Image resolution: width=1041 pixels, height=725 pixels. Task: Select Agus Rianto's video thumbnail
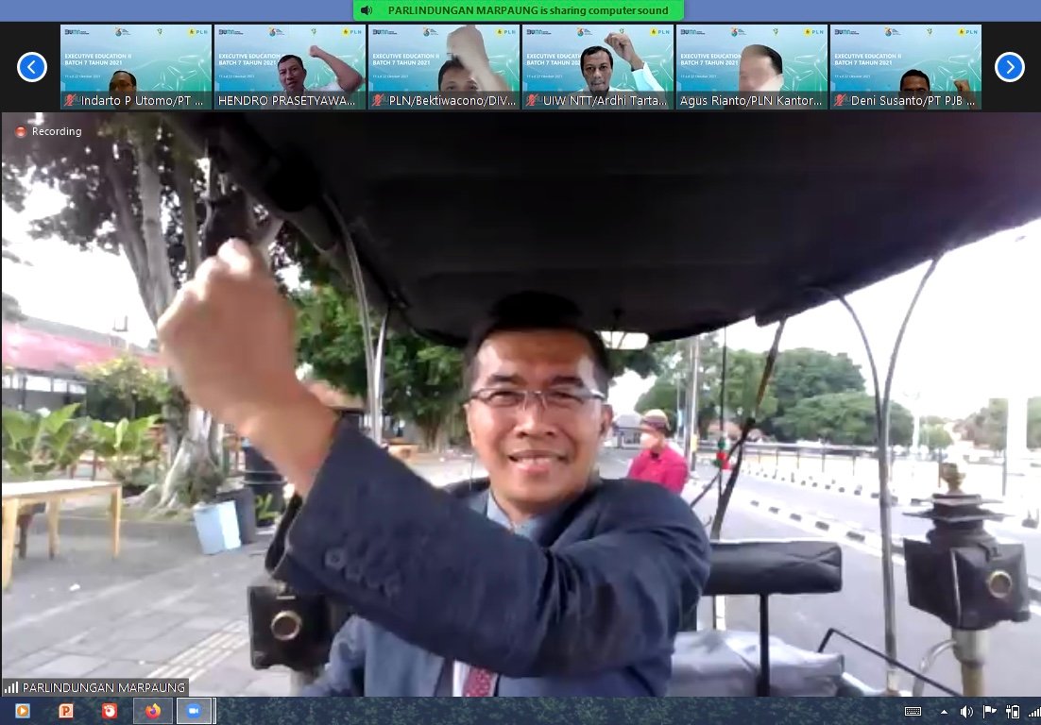point(752,66)
